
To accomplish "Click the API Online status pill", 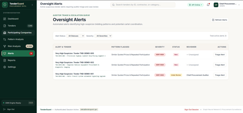I will pos(195,5).
